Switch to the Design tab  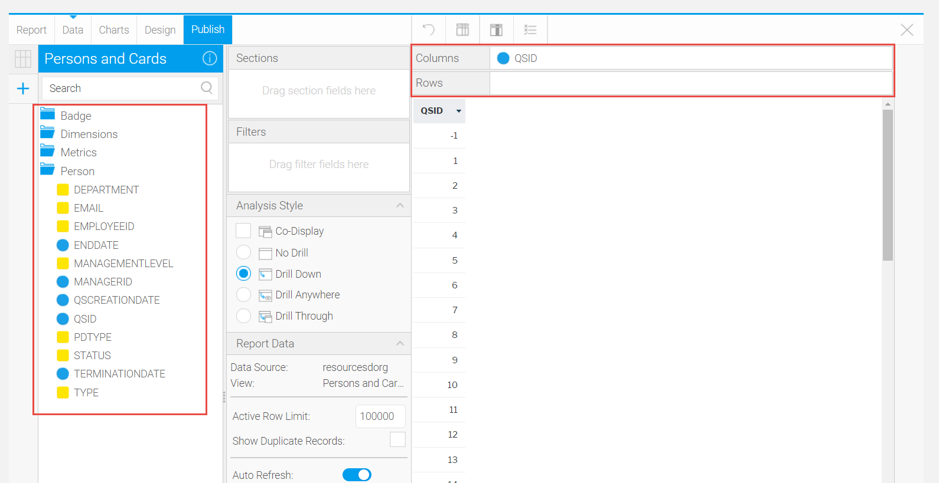[x=160, y=29]
